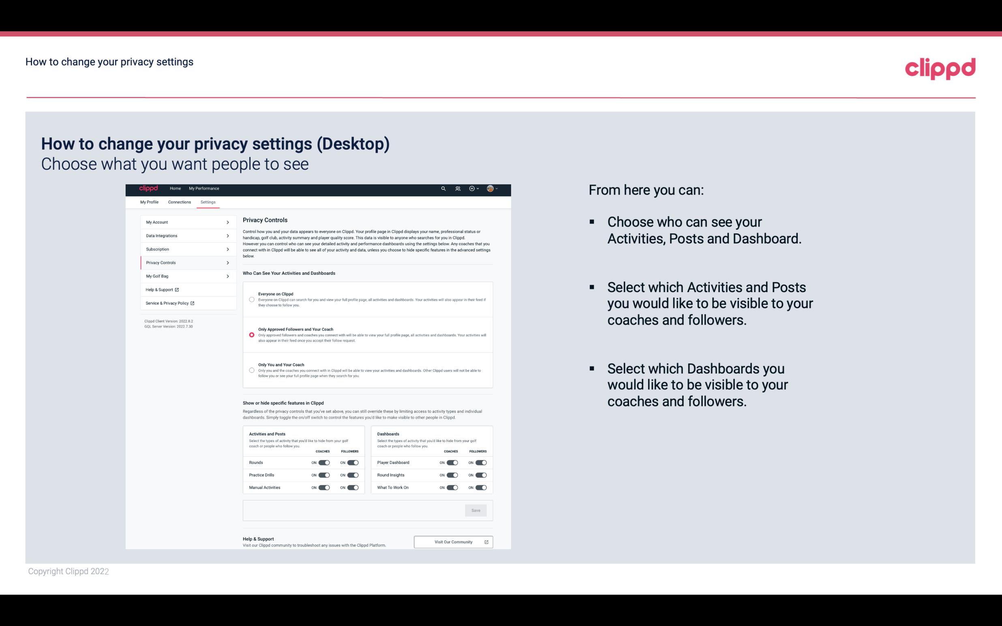Screen dimensions: 1002x626
Task: Click the Visit Our Community button
Action: (452, 542)
